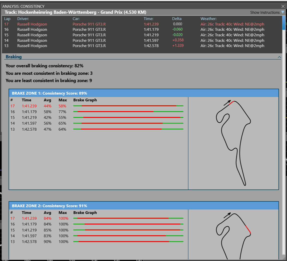This screenshot has width=287, height=261.
Task: Click the Brake Graph header in Brake Zone 2
Action: [85, 213]
